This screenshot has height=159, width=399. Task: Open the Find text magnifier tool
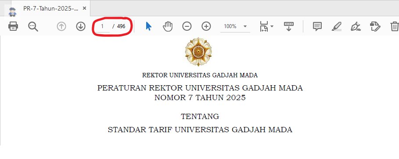(33, 26)
